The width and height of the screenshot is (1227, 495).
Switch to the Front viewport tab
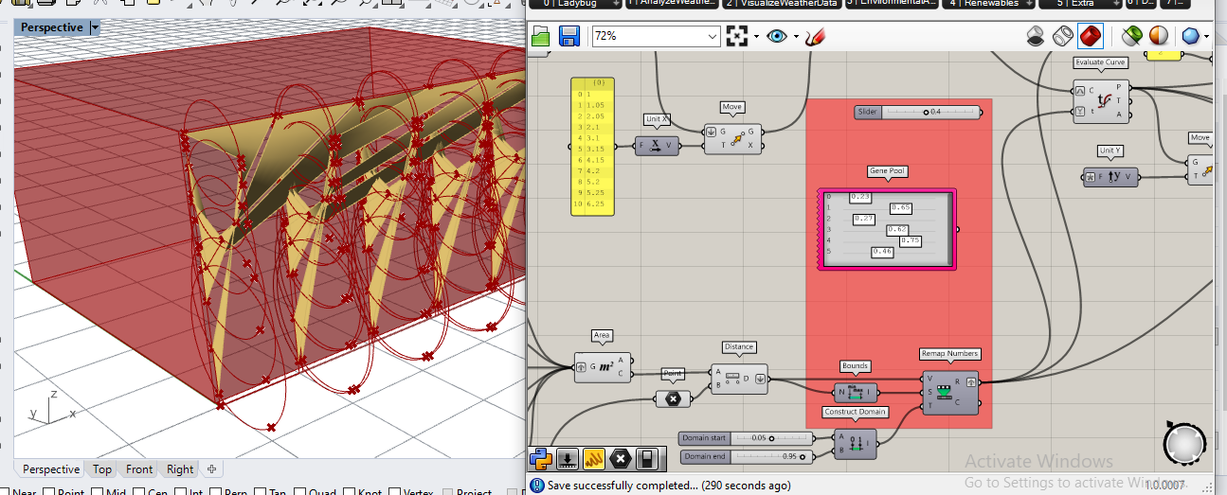pyautogui.click(x=139, y=469)
